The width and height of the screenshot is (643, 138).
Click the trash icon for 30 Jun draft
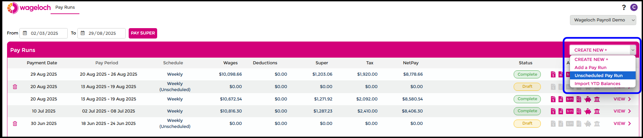[15, 124]
